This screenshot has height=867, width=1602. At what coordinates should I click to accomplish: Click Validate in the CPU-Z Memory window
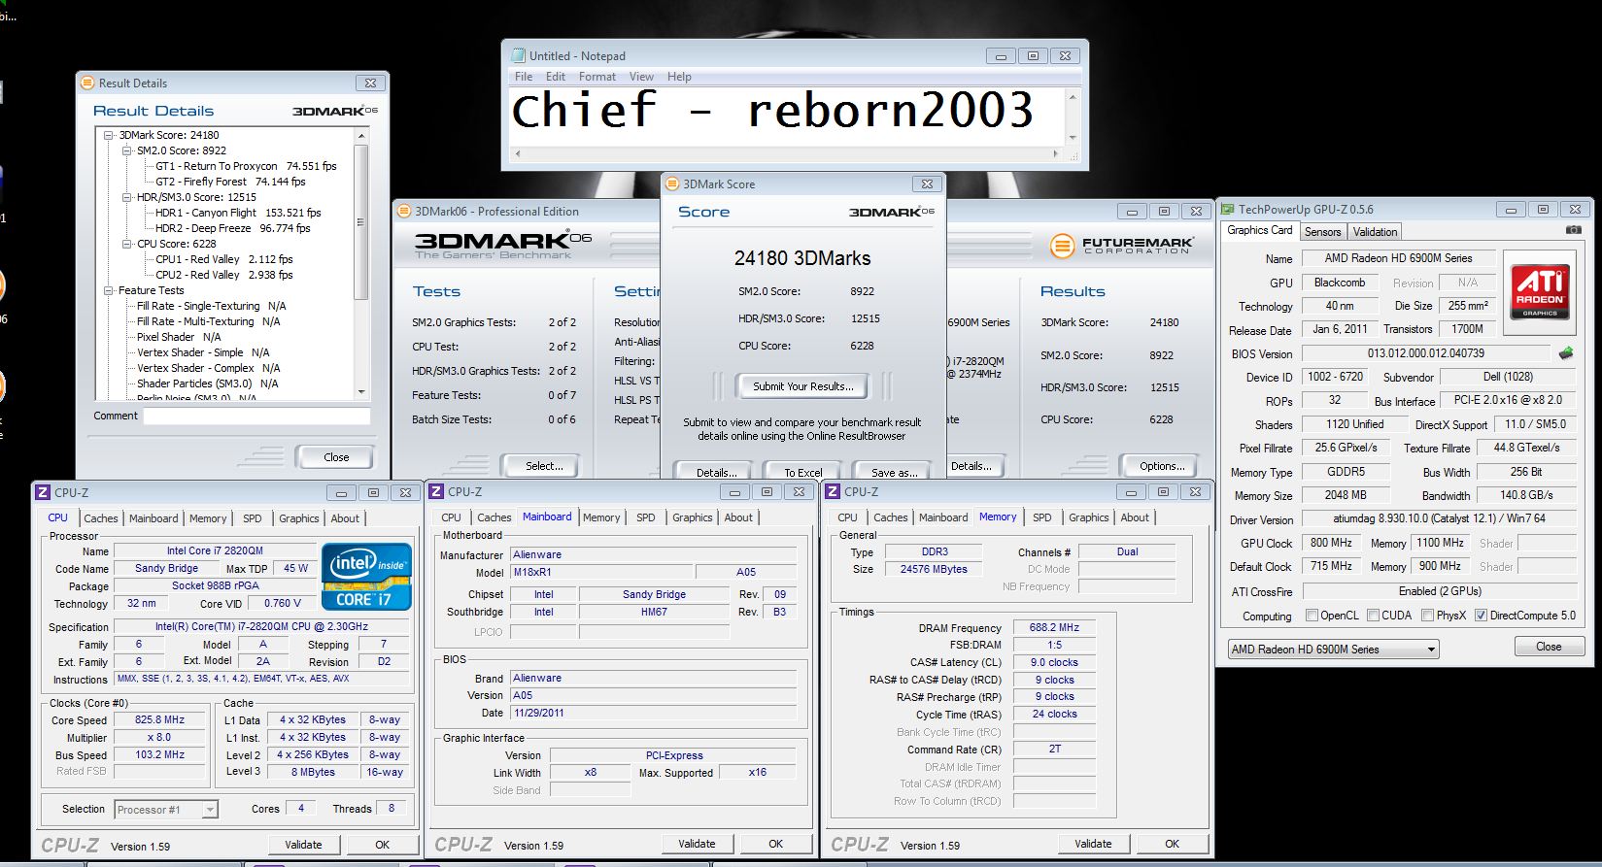click(1093, 844)
